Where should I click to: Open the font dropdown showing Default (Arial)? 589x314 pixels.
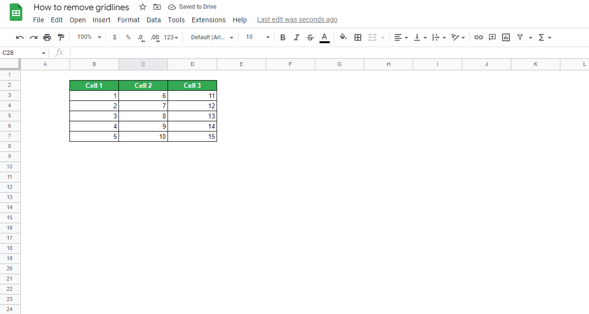click(x=211, y=37)
